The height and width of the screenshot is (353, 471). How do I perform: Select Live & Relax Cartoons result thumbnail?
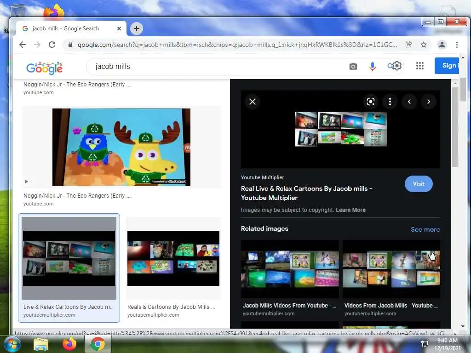pyautogui.click(x=69, y=258)
